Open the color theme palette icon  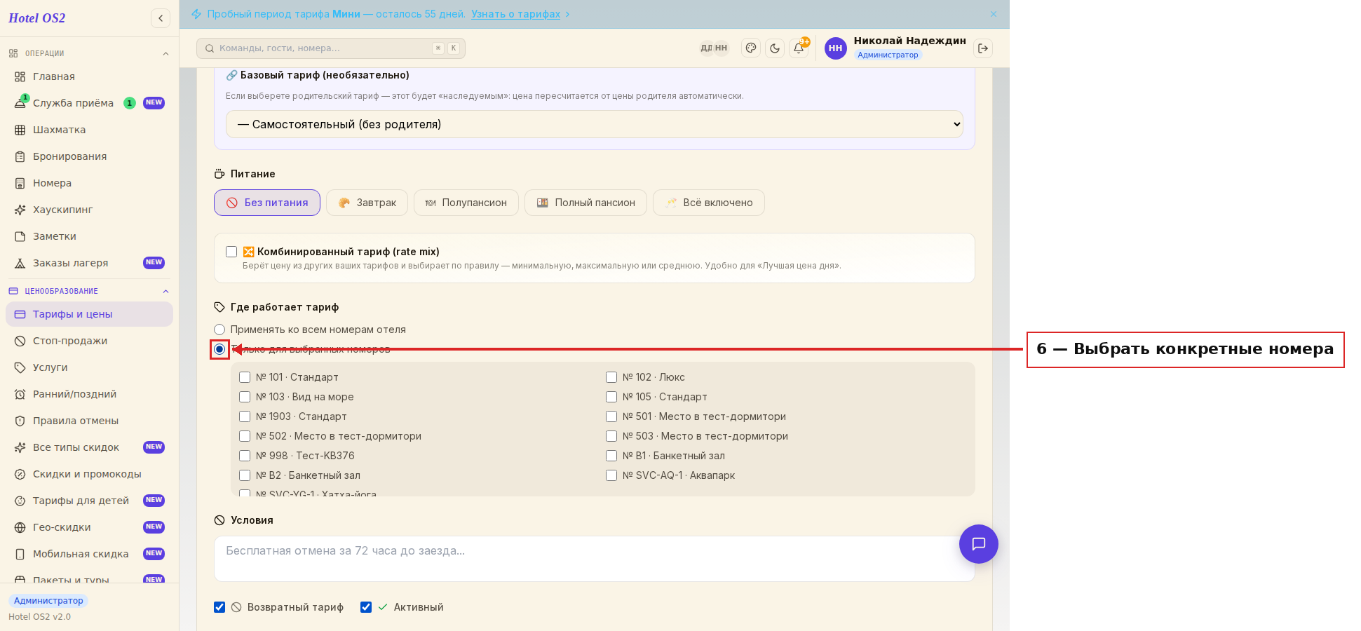[x=751, y=48]
